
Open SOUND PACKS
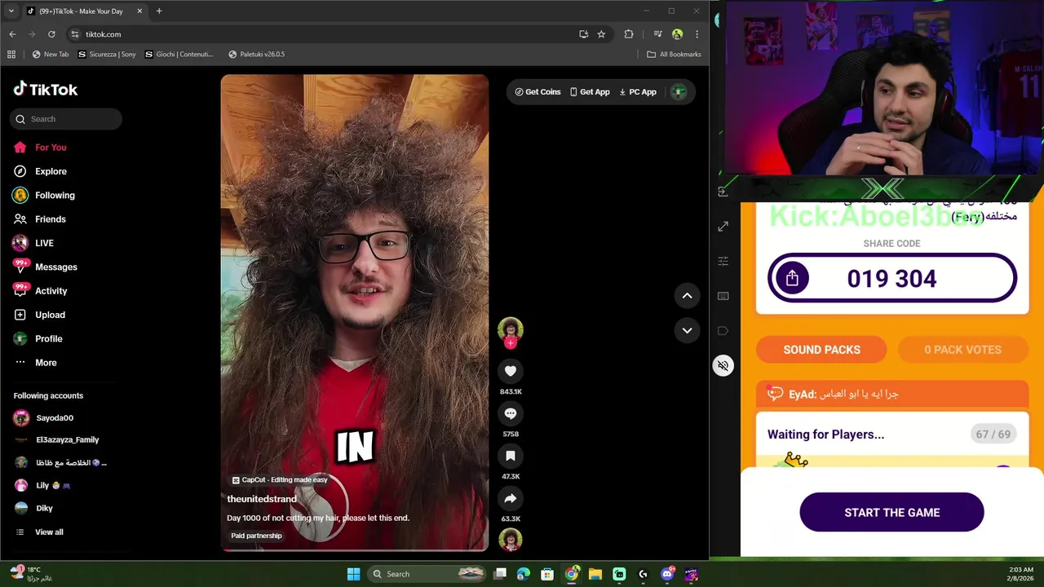(x=821, y=350)
